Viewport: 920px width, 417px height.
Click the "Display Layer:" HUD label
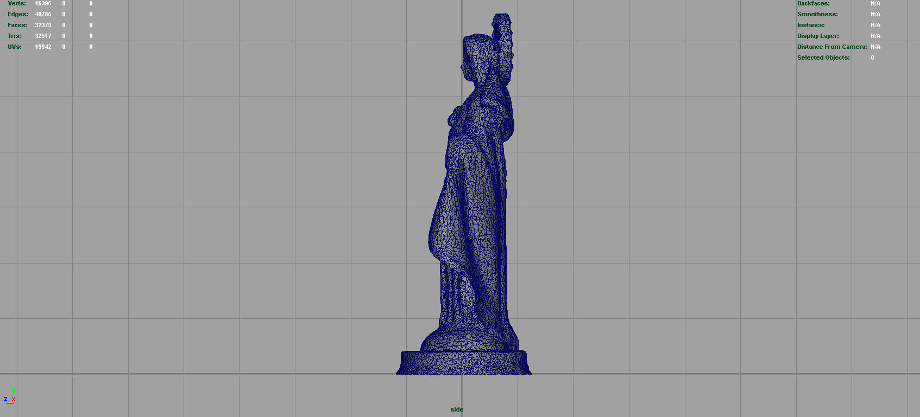tap(818, 36)
